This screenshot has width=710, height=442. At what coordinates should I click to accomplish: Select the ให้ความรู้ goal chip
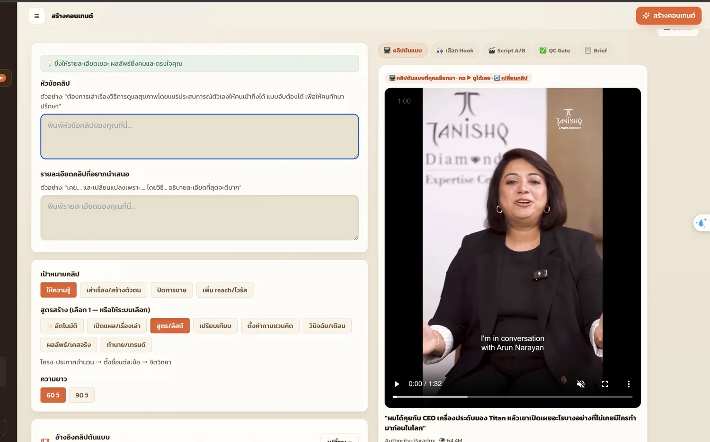click(x=58, y=290)
